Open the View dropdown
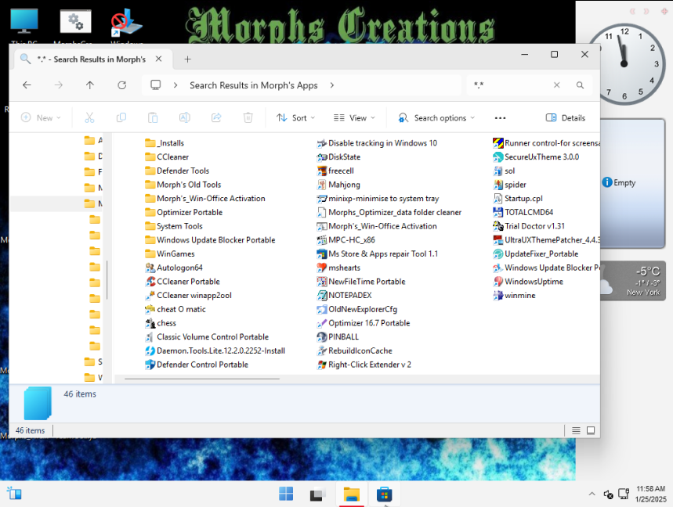Screen dimensions: 673x507 (355, 117)
